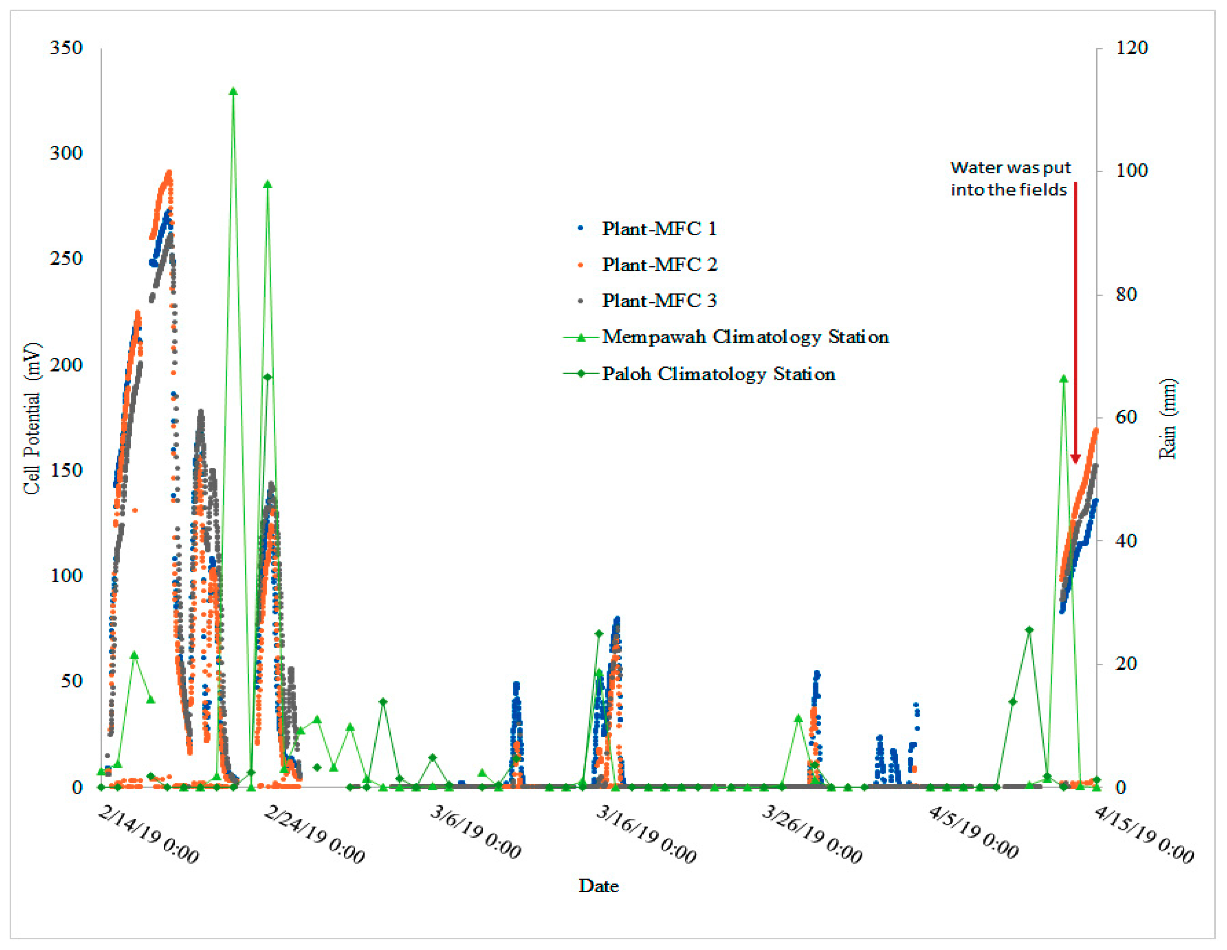Click the Date axis title
This screenshot has height=950, width=1227.
pos(598,886)
